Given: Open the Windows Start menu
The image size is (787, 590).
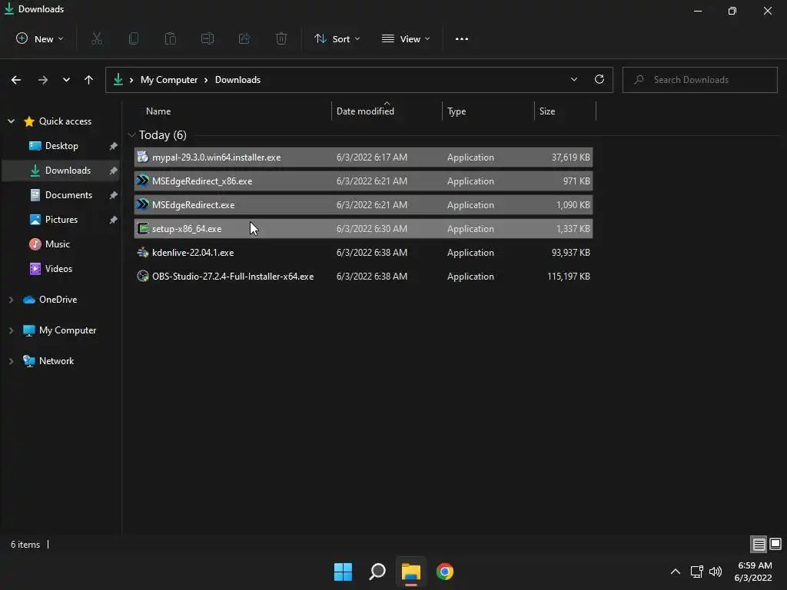Looking at the screenshot, I should coord(344,572).
